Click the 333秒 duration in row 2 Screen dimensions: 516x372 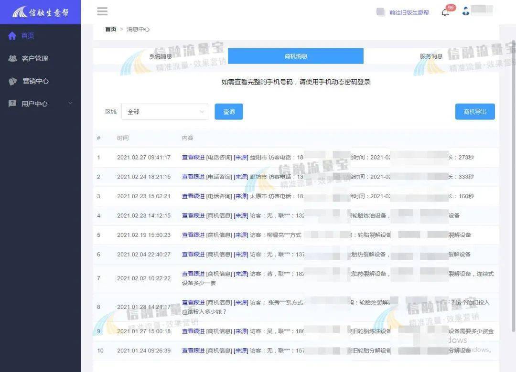[x=466, y=177]
